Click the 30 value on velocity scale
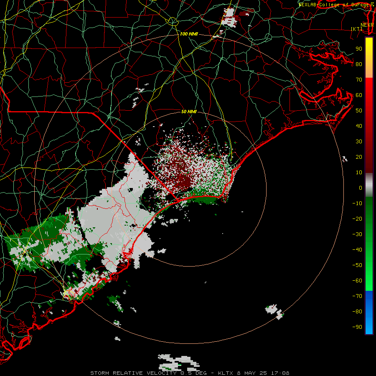 (359, 142)
